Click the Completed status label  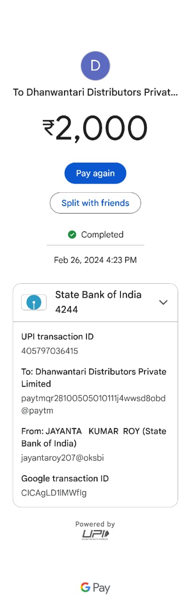[x=103, y=235]
